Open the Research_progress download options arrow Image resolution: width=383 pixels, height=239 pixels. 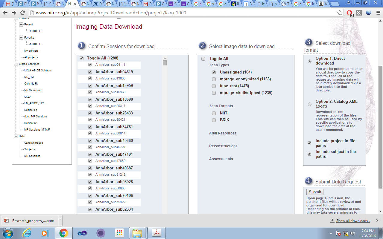pos(60,219)
